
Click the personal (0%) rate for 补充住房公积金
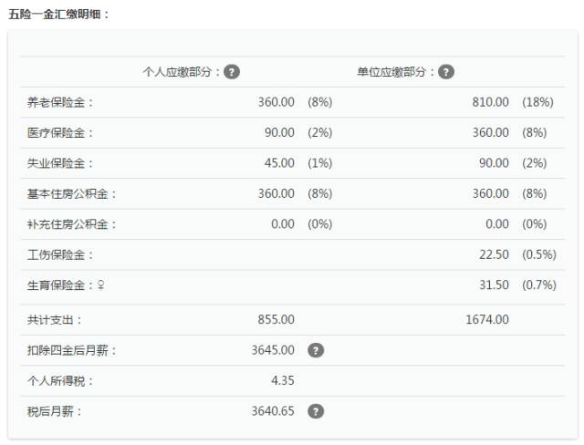click(320, 224)
